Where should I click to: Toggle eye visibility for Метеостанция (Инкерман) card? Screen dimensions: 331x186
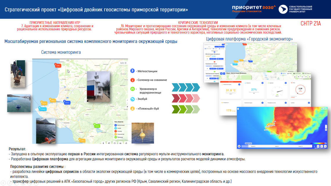[x=207, y=59]
